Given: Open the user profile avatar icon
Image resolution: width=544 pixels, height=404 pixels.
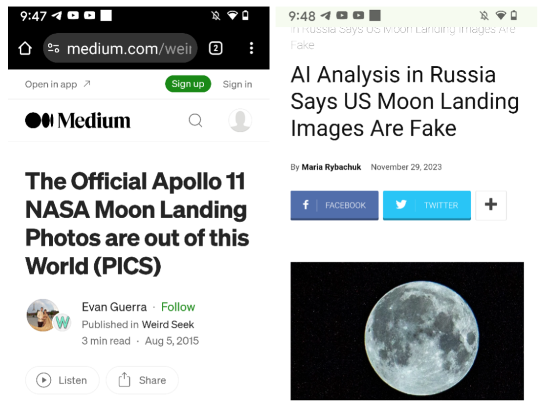Looking at the screenshot, I should 240,120.
